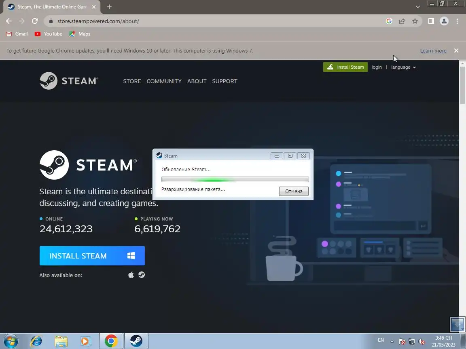Click the floating download icon at page corner

tap(458, 324)
